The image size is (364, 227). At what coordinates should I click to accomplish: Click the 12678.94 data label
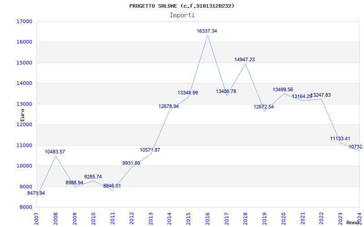click(168, 107)
